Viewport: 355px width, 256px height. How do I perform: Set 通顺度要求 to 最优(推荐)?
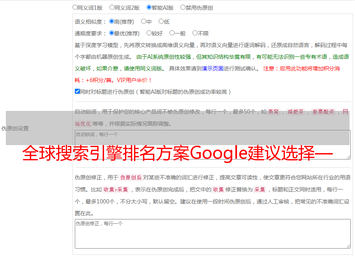(111, 33)
